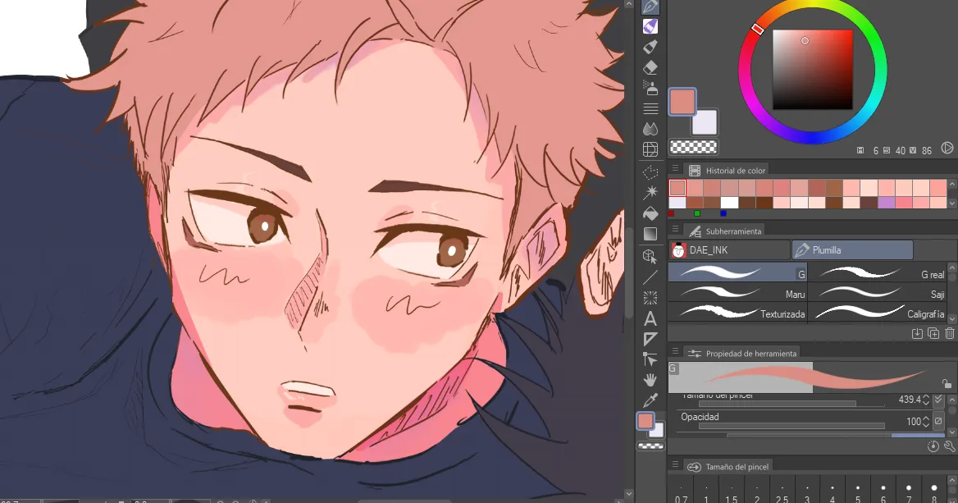Click import subtool icon below brush list
The height and width of the screenshot is (503, 958).
(x=916, y=333)
